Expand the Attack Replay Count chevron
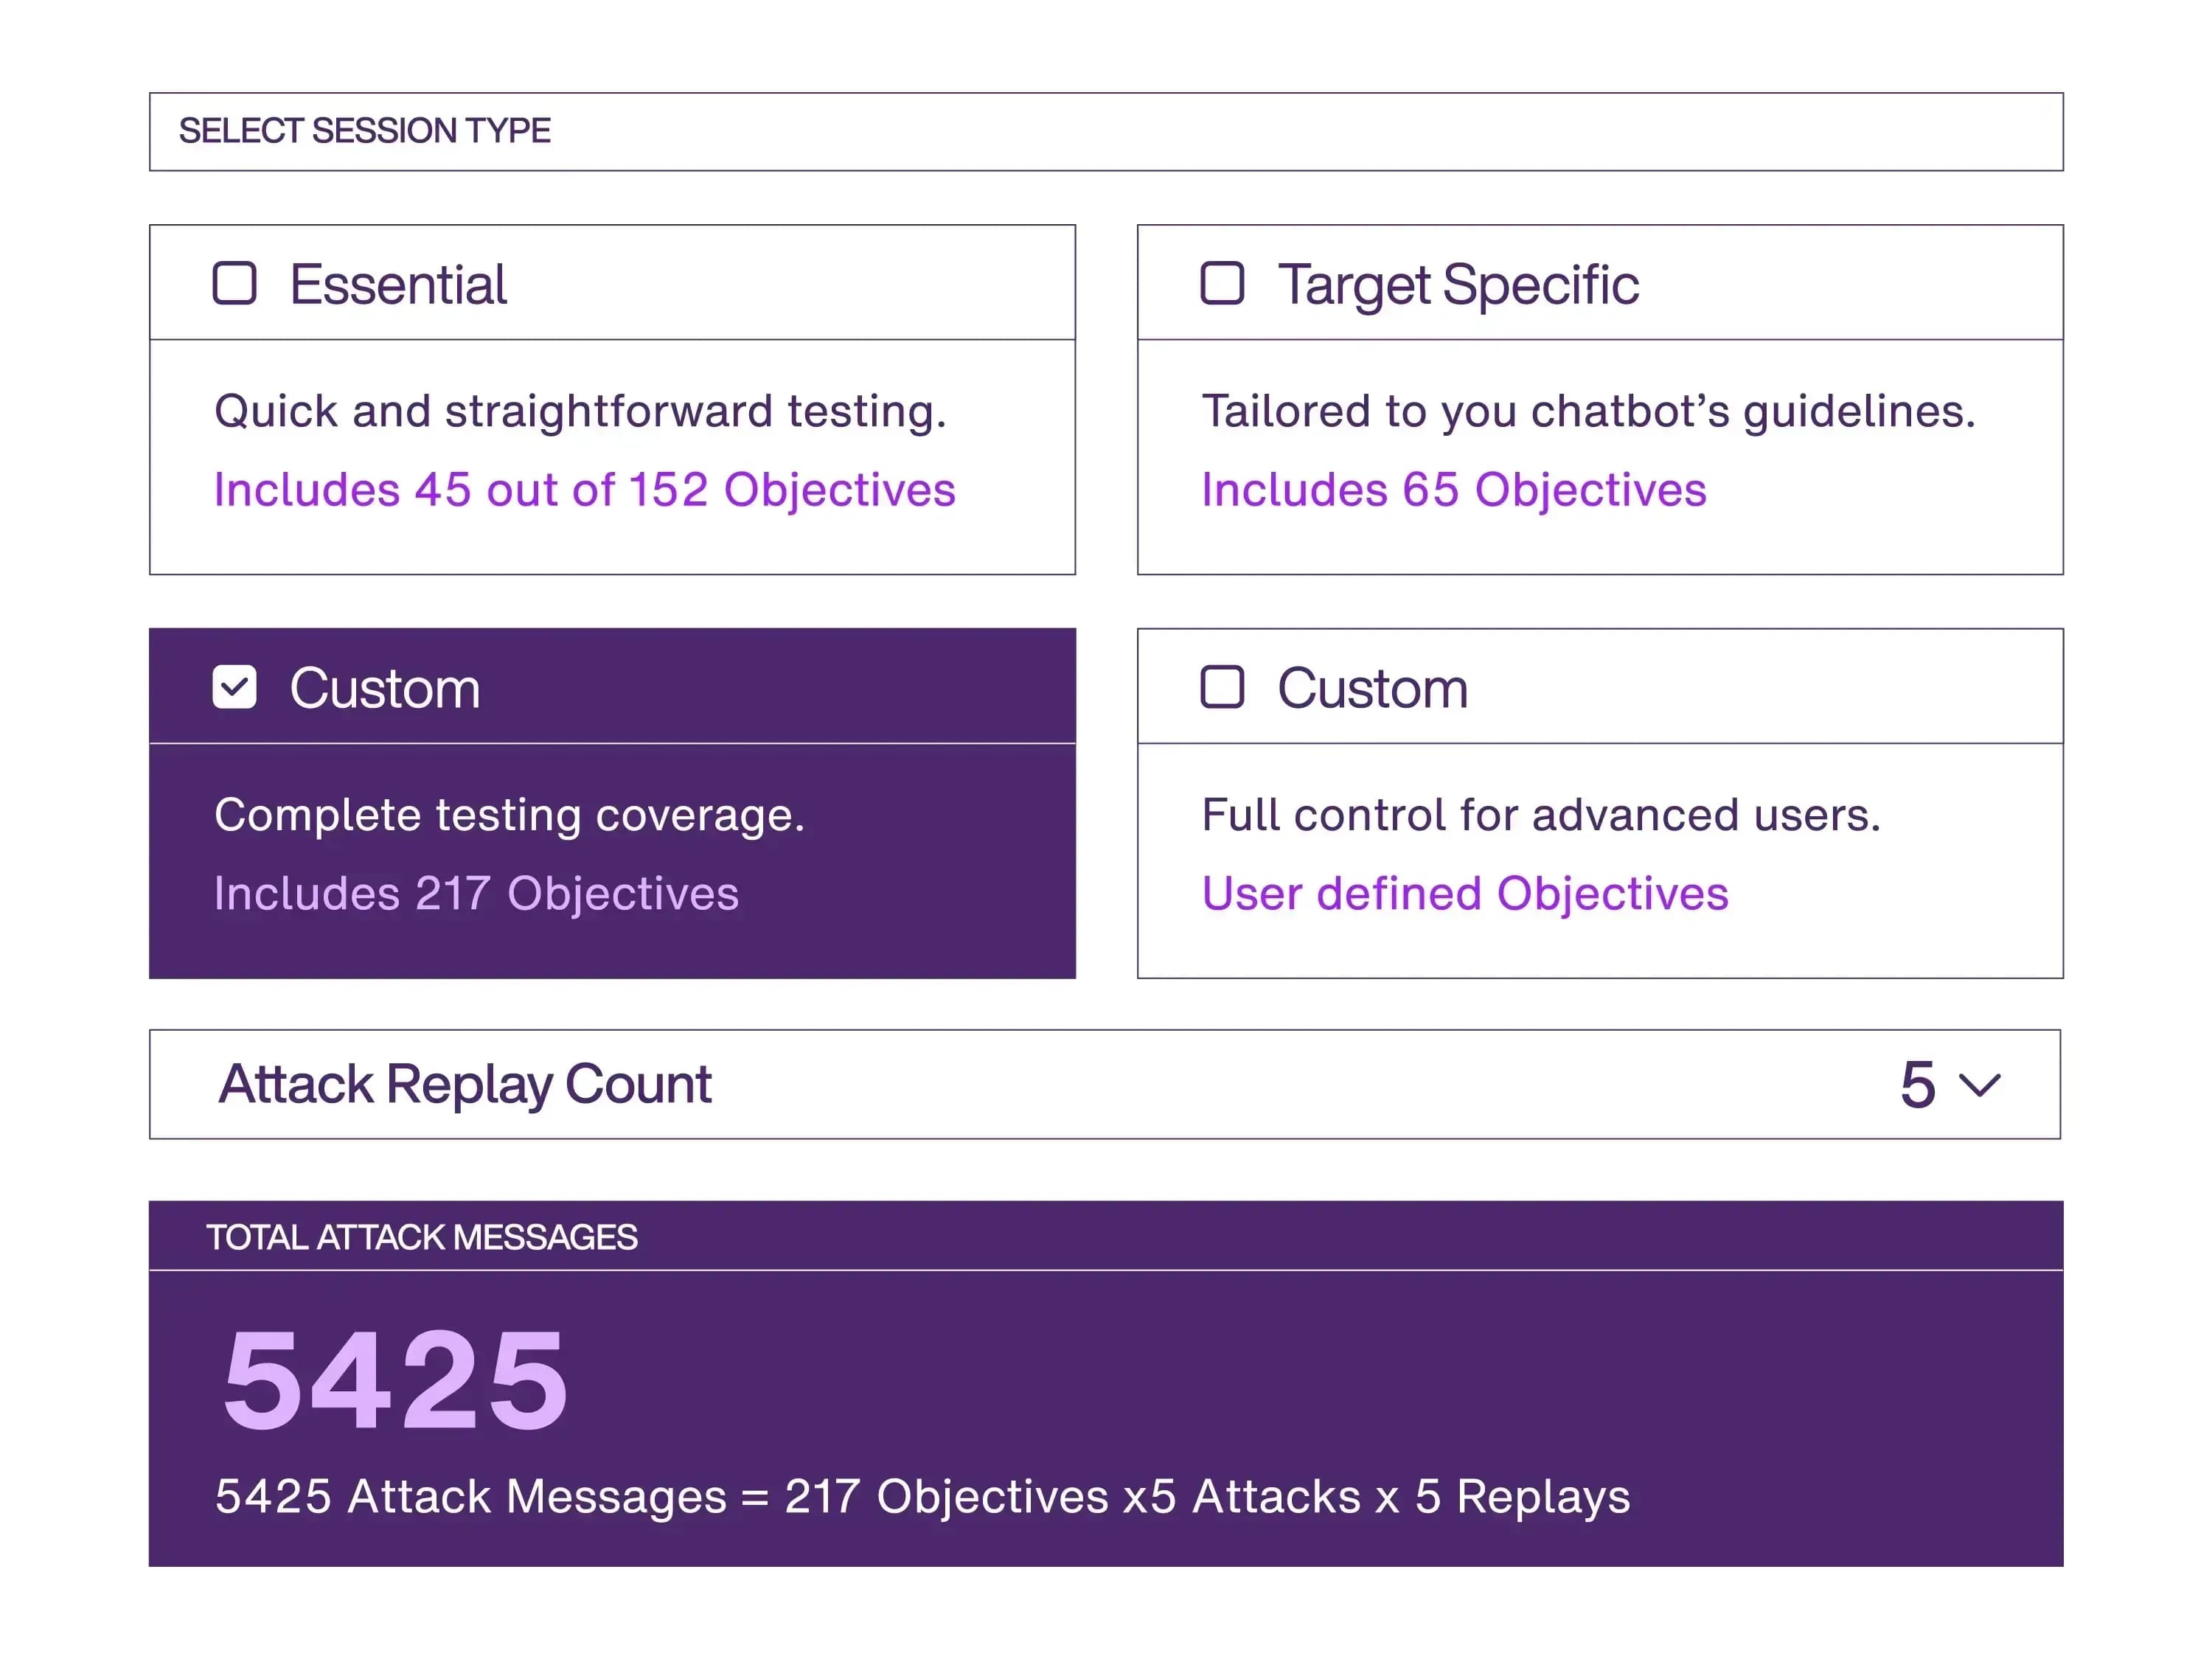2212x1659 pixels. [x=1979, y=1085]
